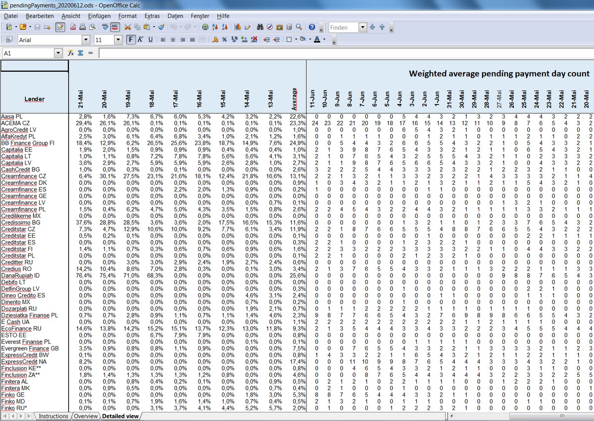This screenshot has width=594, height=421.
Task: Toggle Edit File mode icon
Action: click(60, 27)
